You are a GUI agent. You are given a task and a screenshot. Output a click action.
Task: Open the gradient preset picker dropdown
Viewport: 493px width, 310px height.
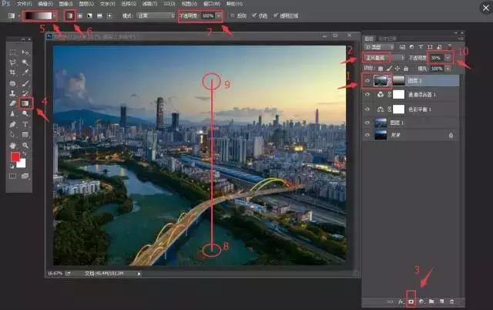(x=55, y=15)
